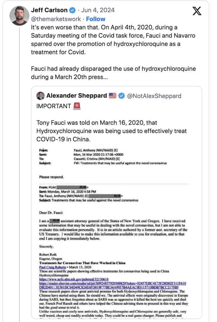The width and height of the screenshot is (217, 322).
Task: Open the ncbi.nlm.nih.gov pubmed link
Action: 73,279
